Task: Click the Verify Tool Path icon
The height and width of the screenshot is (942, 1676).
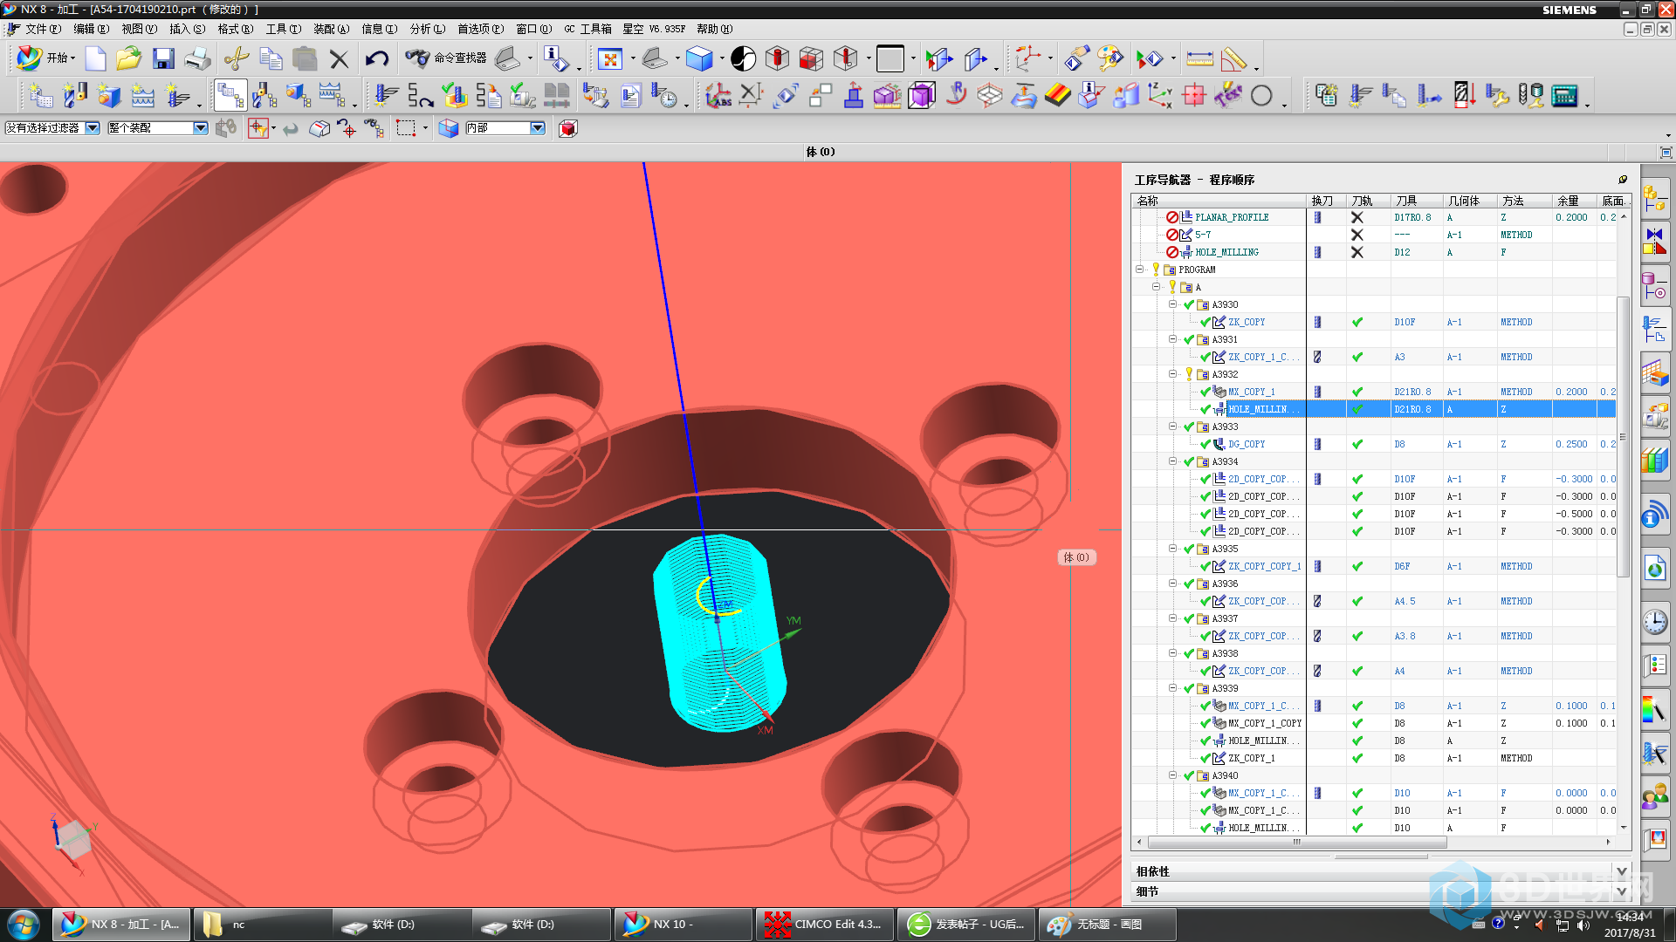Action: coord(454,95)
